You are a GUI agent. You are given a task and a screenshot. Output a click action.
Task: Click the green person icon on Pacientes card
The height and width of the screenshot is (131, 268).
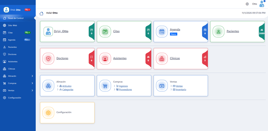(x=218, y=32)
